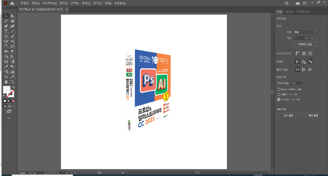Select the Slice tool
The height and width of the screenshot is (176, 328).
(12, 77)
